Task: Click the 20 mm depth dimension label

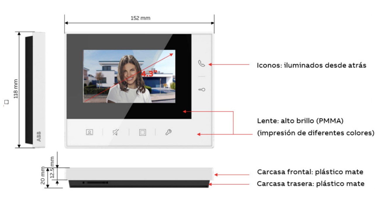Action: pos(43,176)
